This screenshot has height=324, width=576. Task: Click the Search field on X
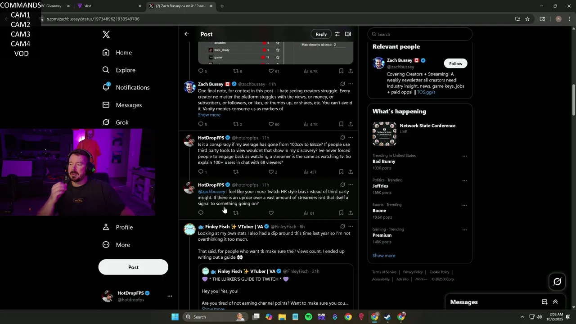(420, 34)
